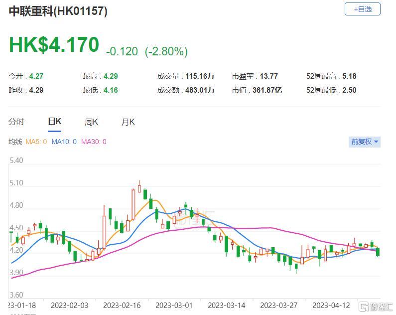Add stock to watchlist with +自选 button

coord(363,9)
